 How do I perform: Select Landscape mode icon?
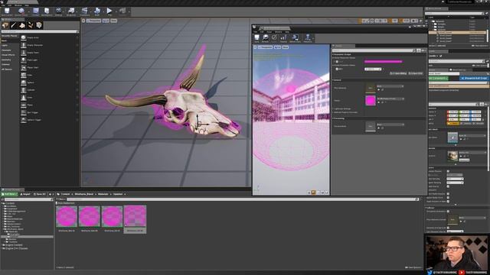click(x=22, y=25)
